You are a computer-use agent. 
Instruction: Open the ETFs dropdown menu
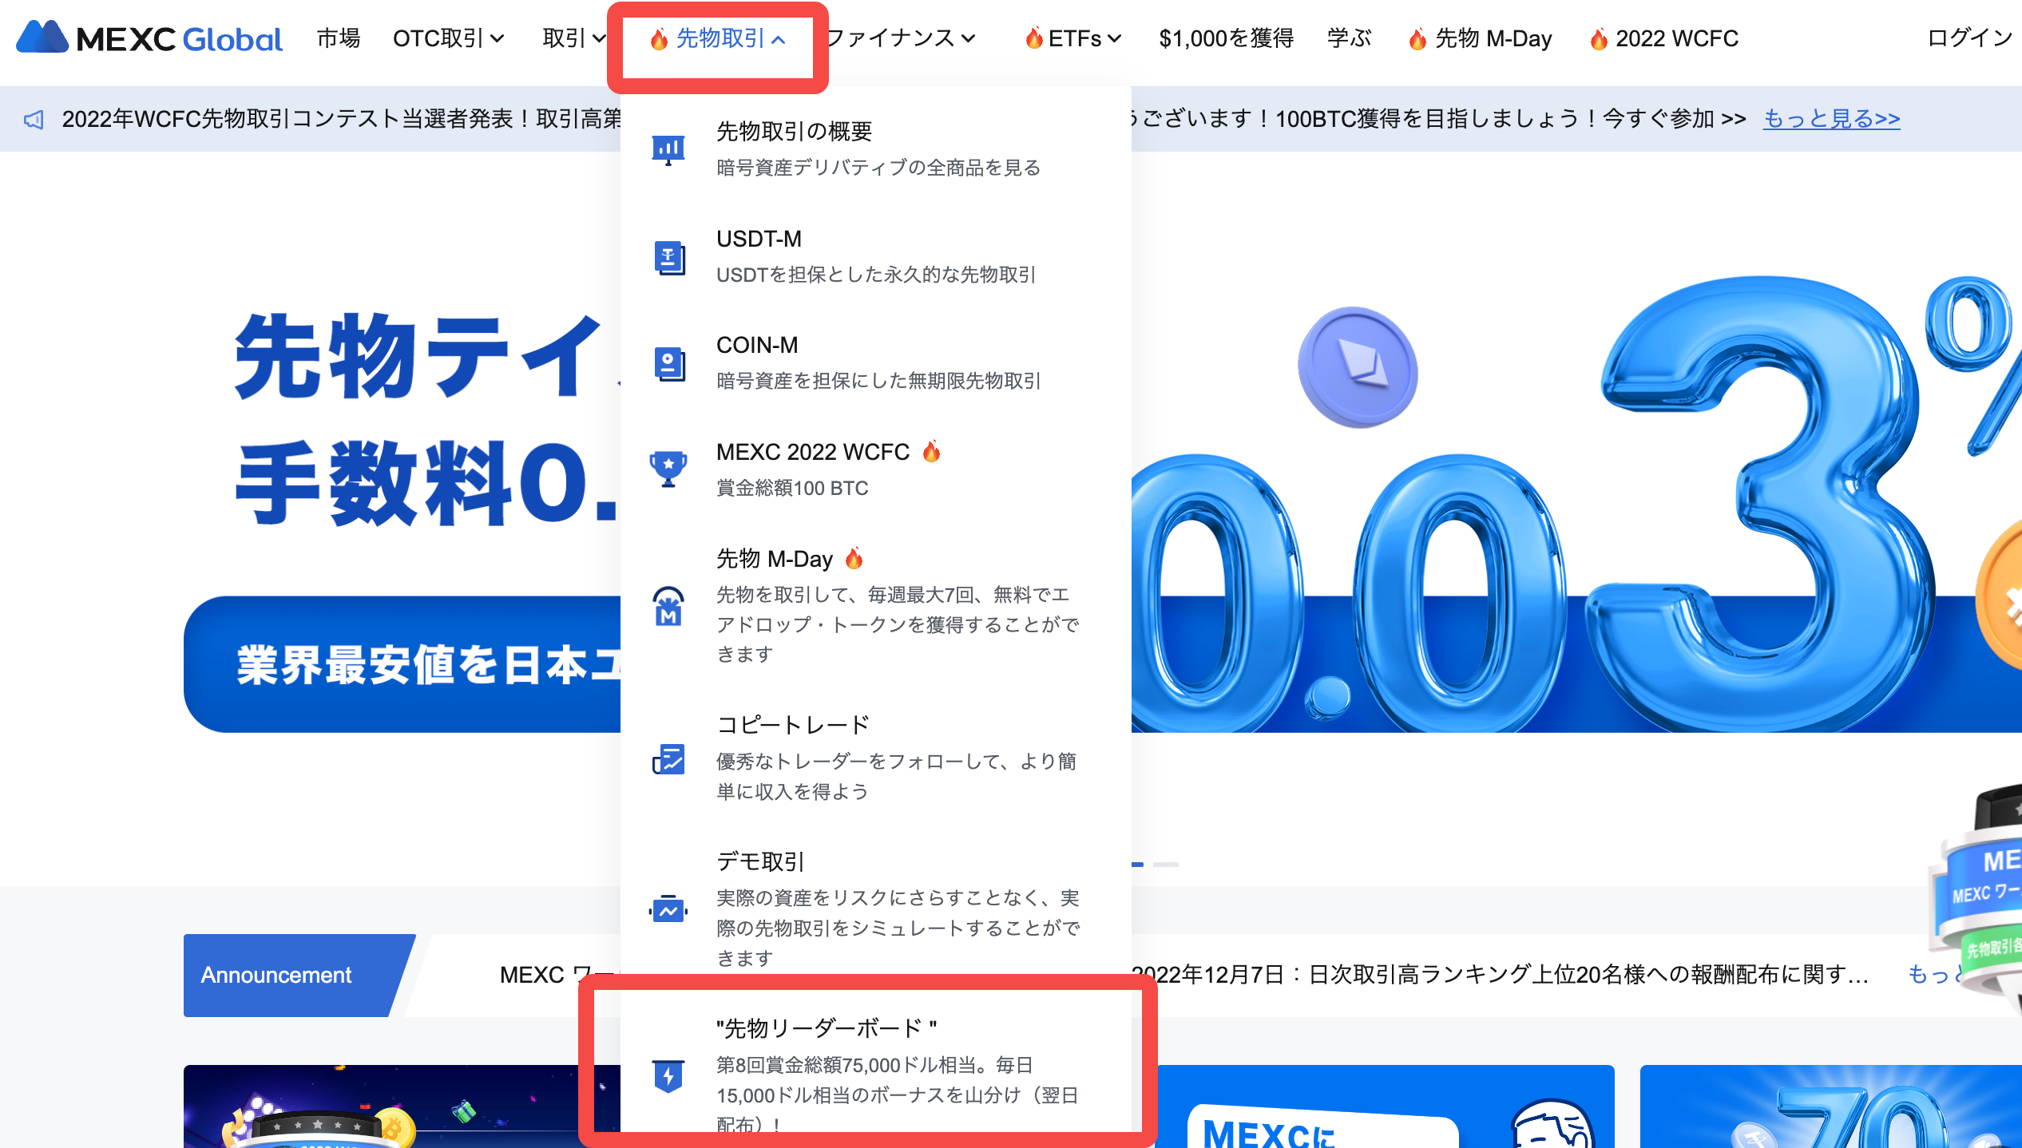[1074, 38]
